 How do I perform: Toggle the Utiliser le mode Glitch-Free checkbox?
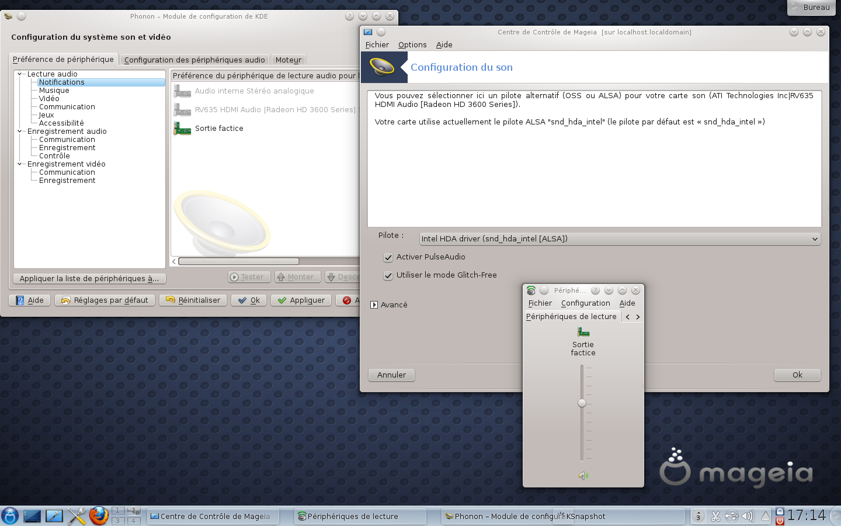pyautogui.click(x=388, y=276)
